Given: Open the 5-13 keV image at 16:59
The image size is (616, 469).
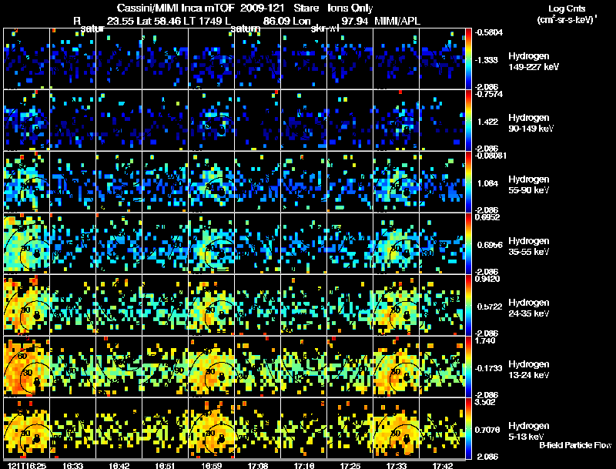Looking at the screenshot, I should pyautogui.click(x=211, y=428).
